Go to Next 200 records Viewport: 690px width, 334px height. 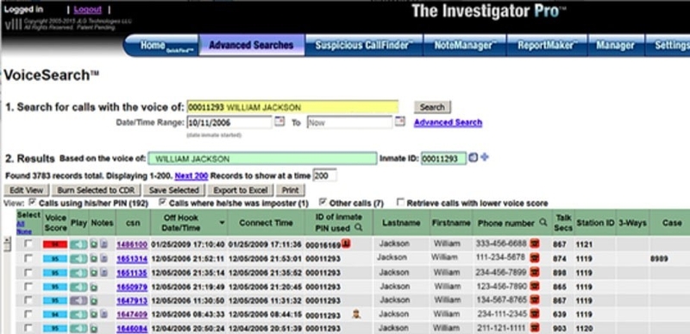coord(191,175)
